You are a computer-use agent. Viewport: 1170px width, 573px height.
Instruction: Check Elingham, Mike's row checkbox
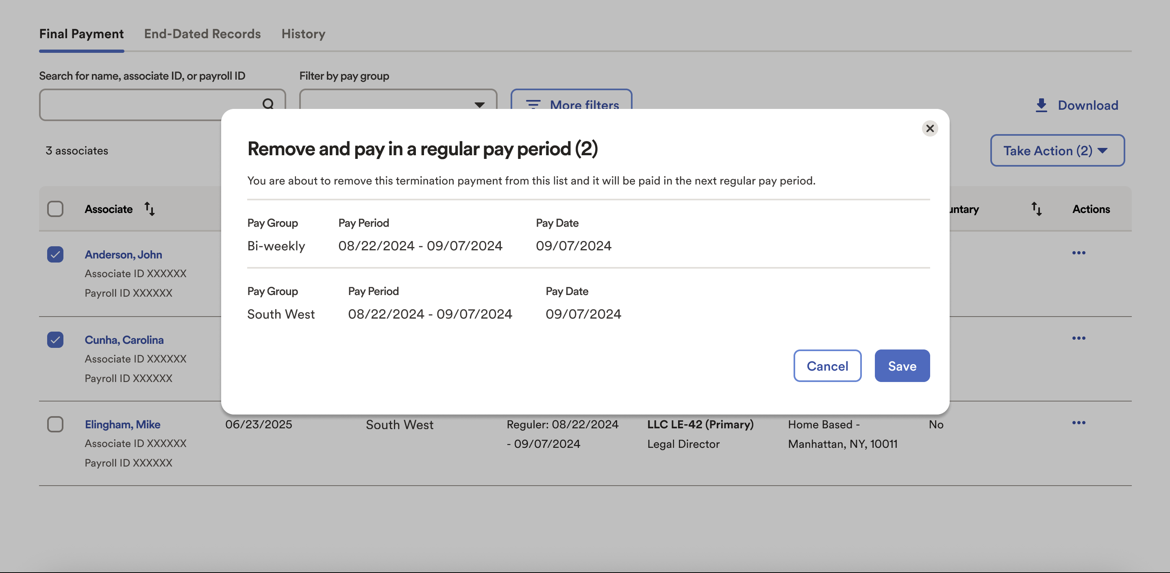coord(55,425)
